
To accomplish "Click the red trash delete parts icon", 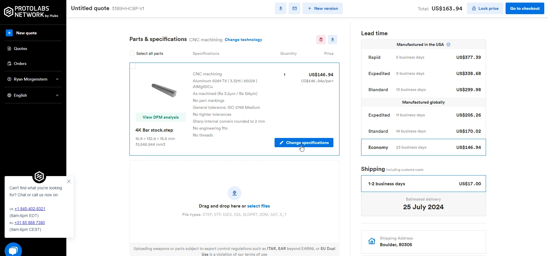I will pos(321,40).
